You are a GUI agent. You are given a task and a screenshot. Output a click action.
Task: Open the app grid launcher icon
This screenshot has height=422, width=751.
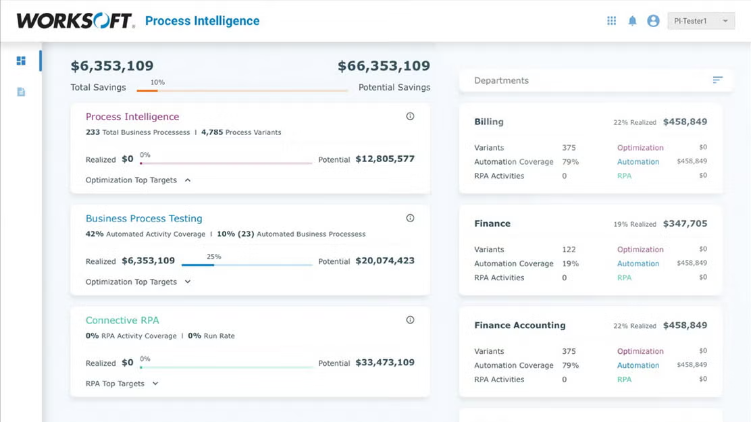pos(611,20)
